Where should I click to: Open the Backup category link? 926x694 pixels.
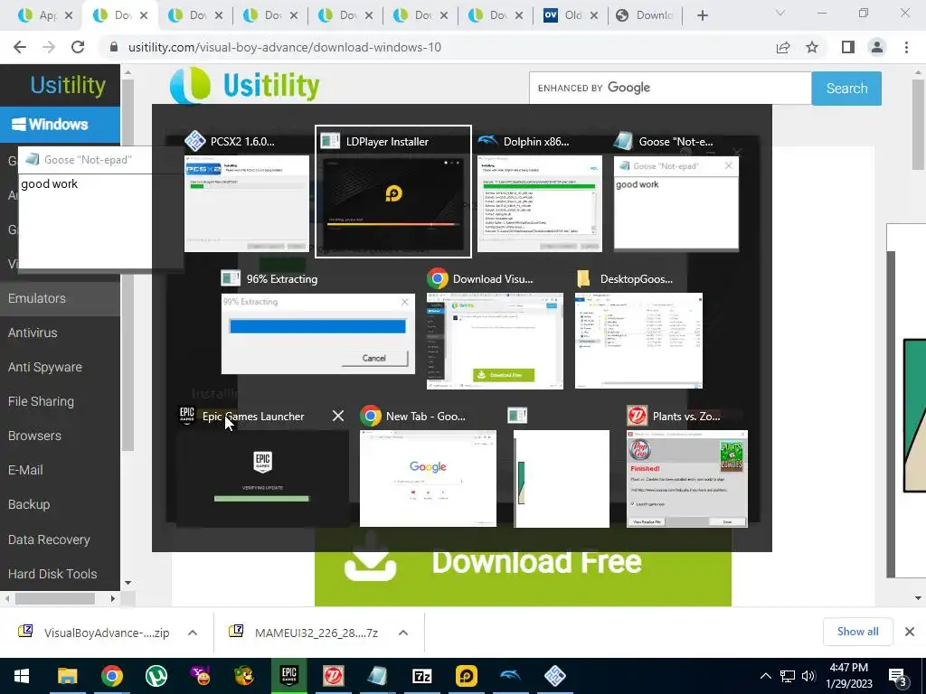tap(29, 504)
